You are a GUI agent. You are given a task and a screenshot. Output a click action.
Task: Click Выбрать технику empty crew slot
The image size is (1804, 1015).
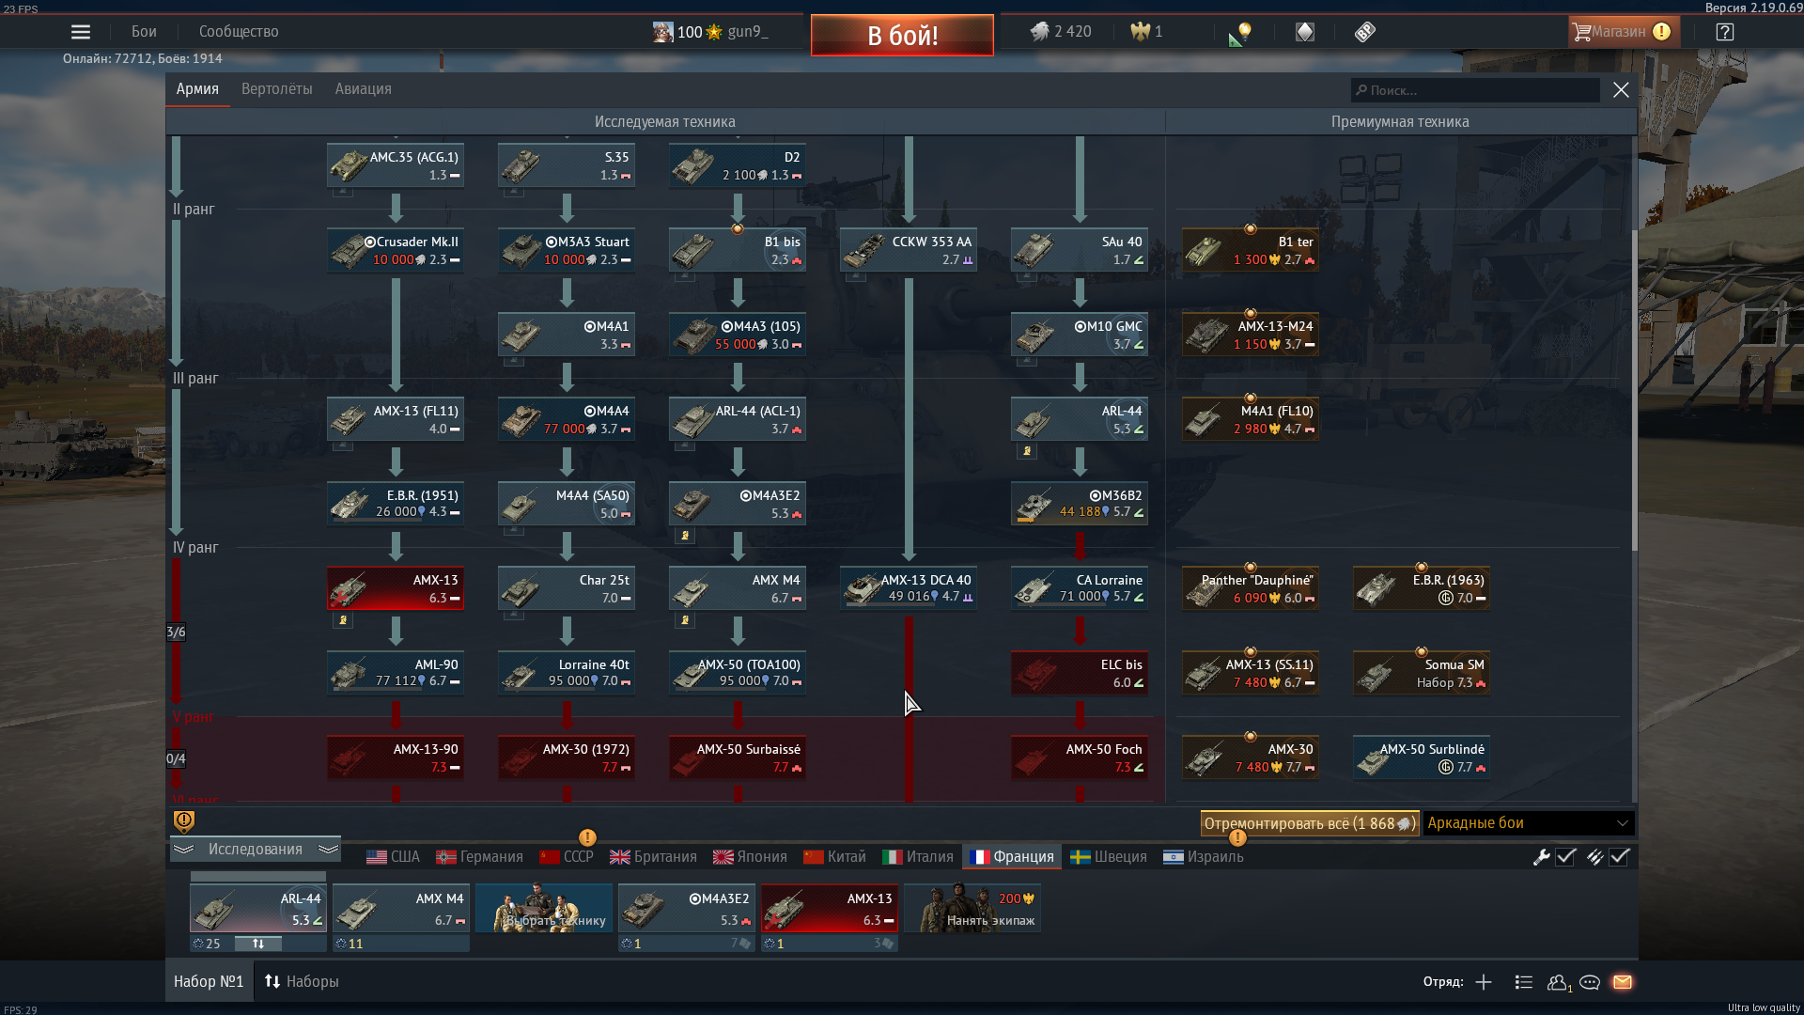544,908
